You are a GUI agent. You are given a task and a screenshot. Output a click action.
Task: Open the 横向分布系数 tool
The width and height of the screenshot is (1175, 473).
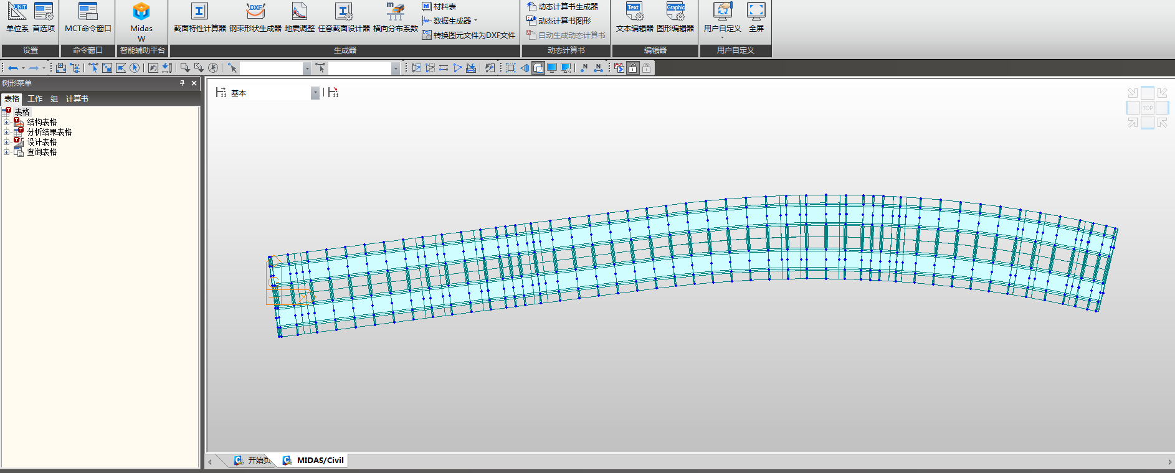pyautogui.click(x=395, y=17)
